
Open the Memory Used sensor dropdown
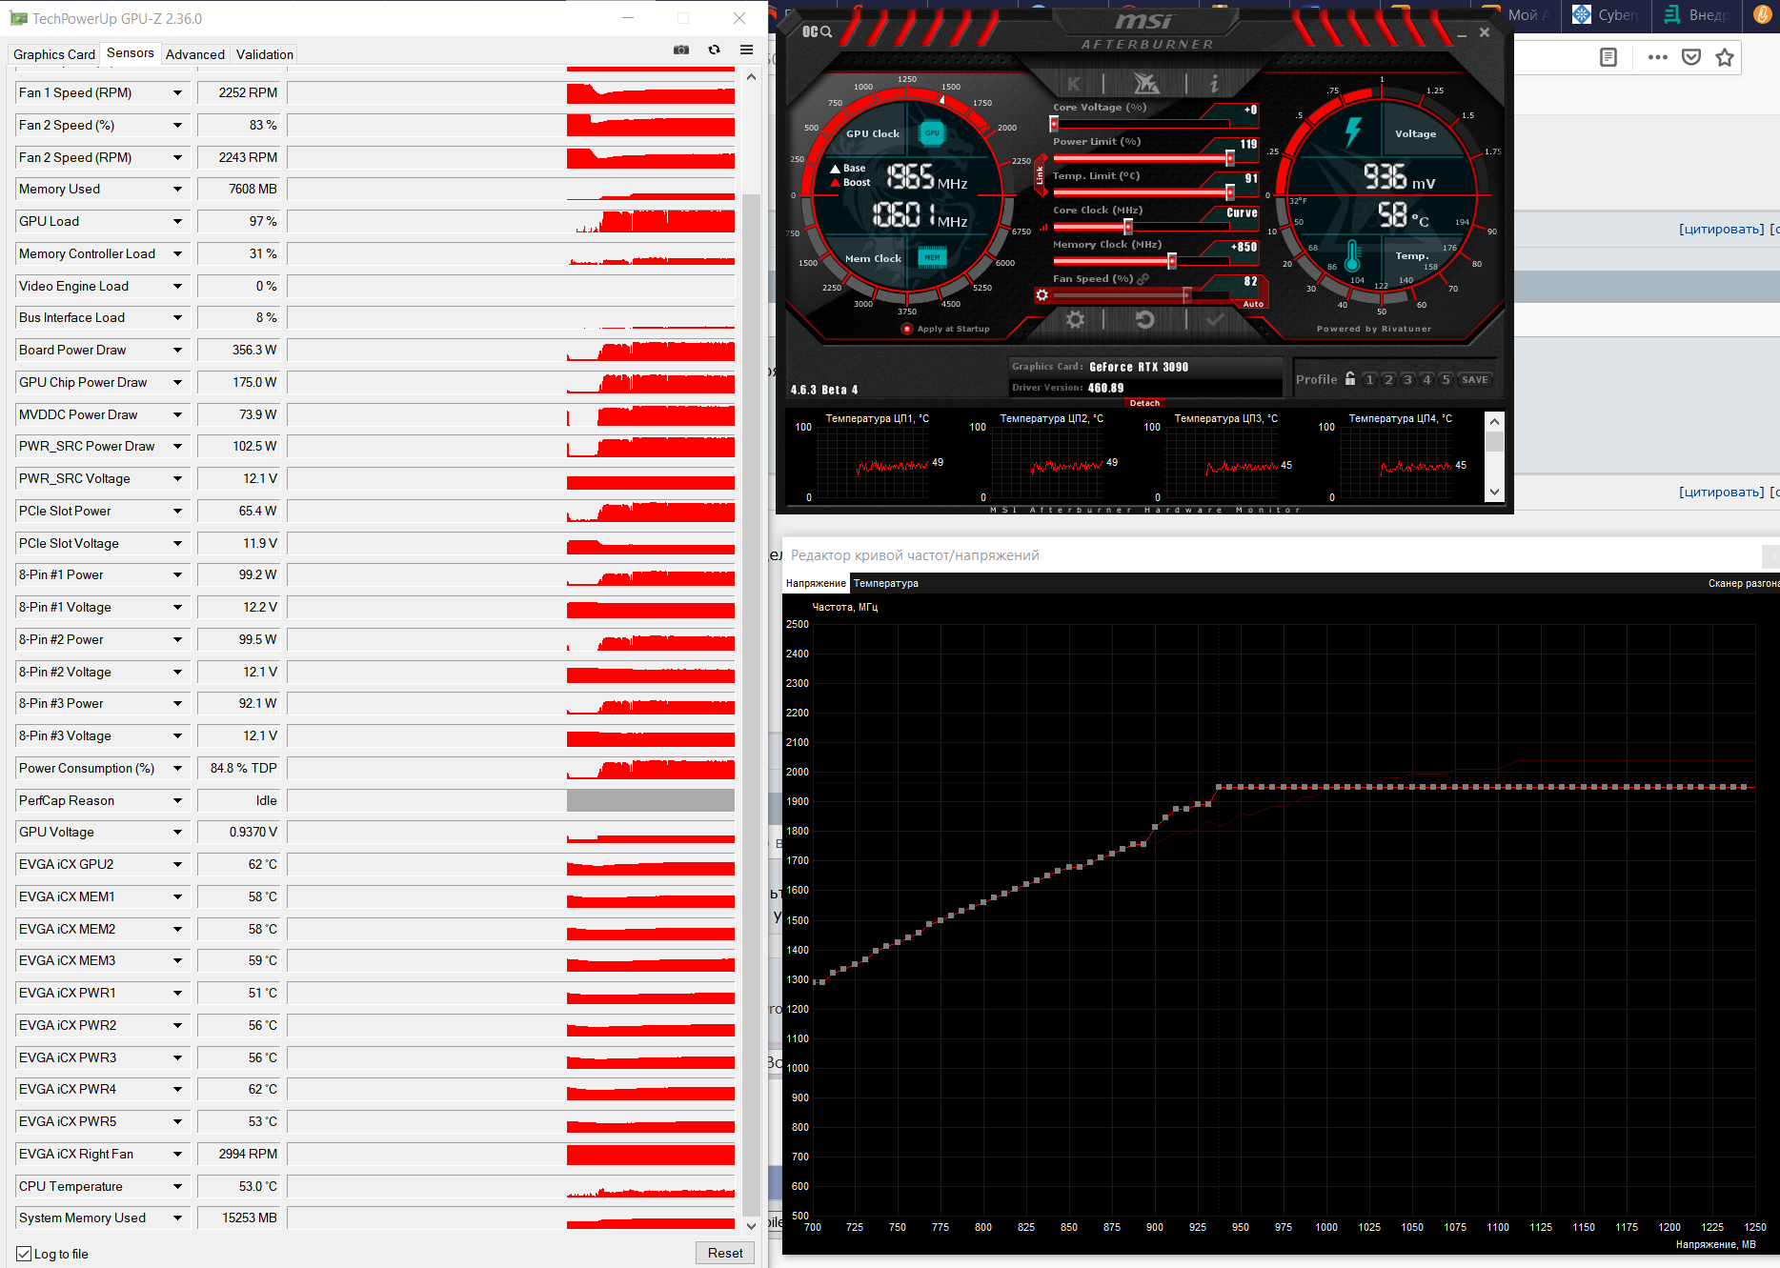(x=177, y=190)
